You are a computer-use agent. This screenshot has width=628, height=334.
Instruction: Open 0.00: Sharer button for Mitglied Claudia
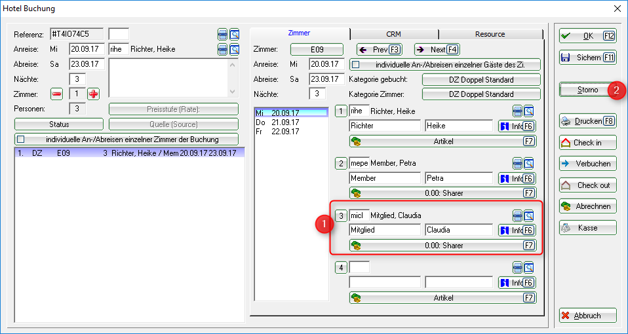point(442,246)
